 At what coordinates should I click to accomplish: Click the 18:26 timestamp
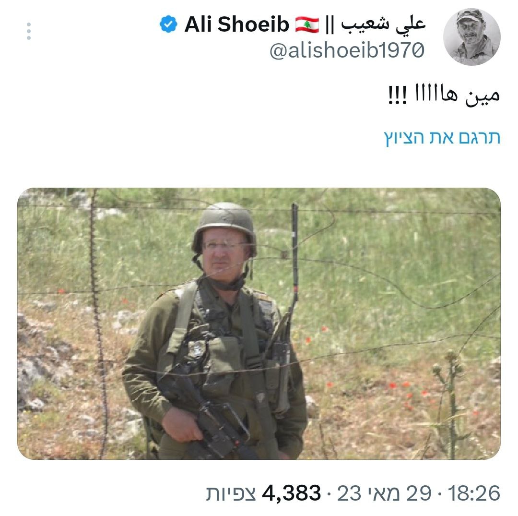click(474, 493)
